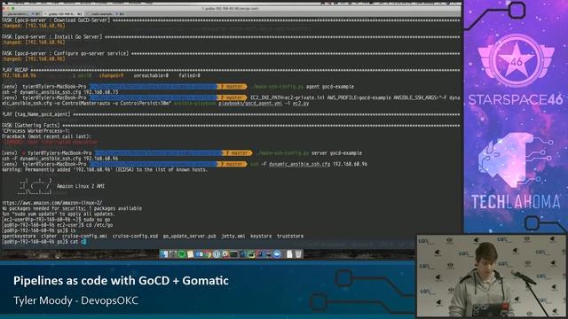Click the green zoom window button
This screenshot has width=568, height=319.
pos(13,8)
